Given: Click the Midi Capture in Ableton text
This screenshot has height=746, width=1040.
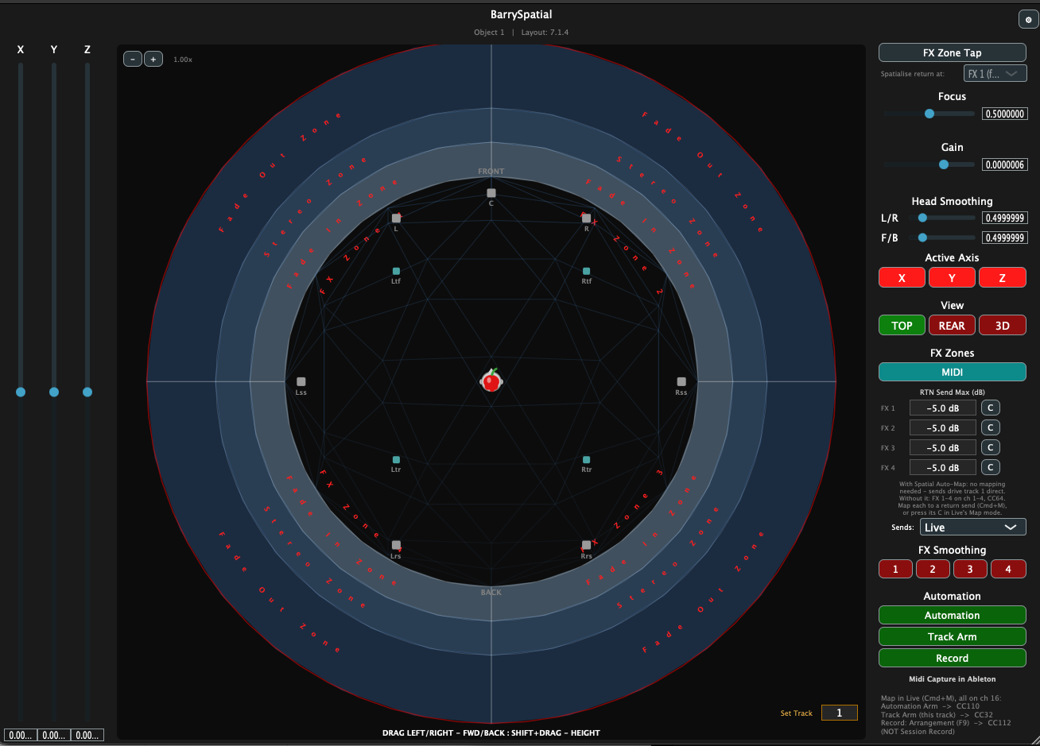Looking at the screenshot, I should (x=953, y=679).
